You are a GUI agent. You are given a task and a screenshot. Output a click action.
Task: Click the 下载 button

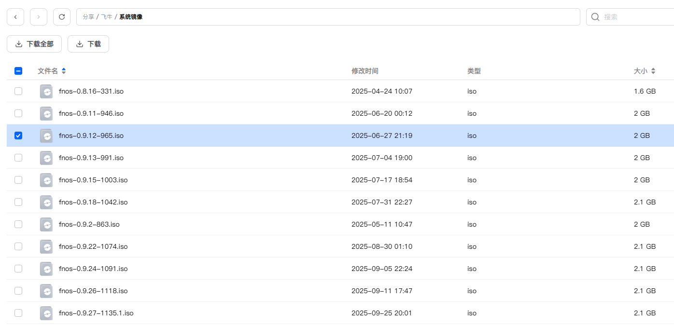click(88, 44)
